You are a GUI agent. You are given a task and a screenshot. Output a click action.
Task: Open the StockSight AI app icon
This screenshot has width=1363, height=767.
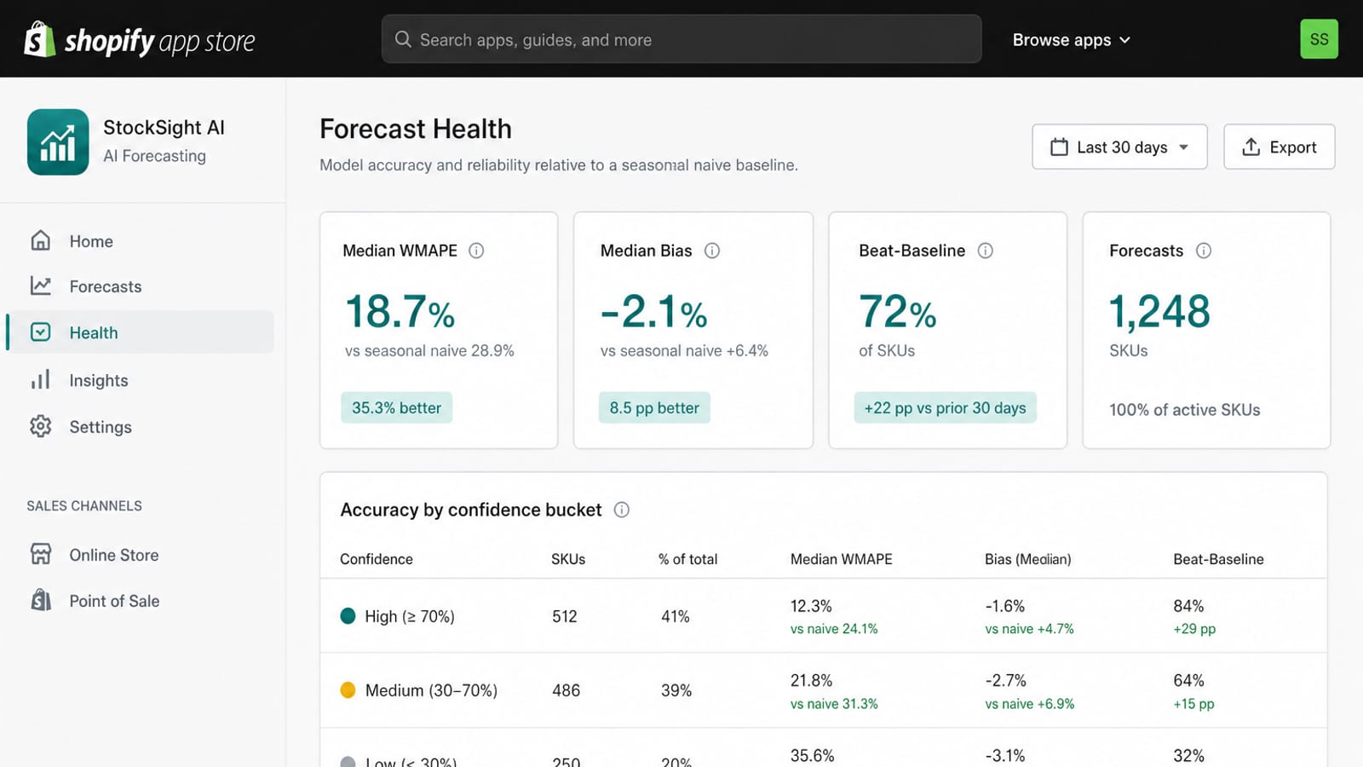click(58, 141)
